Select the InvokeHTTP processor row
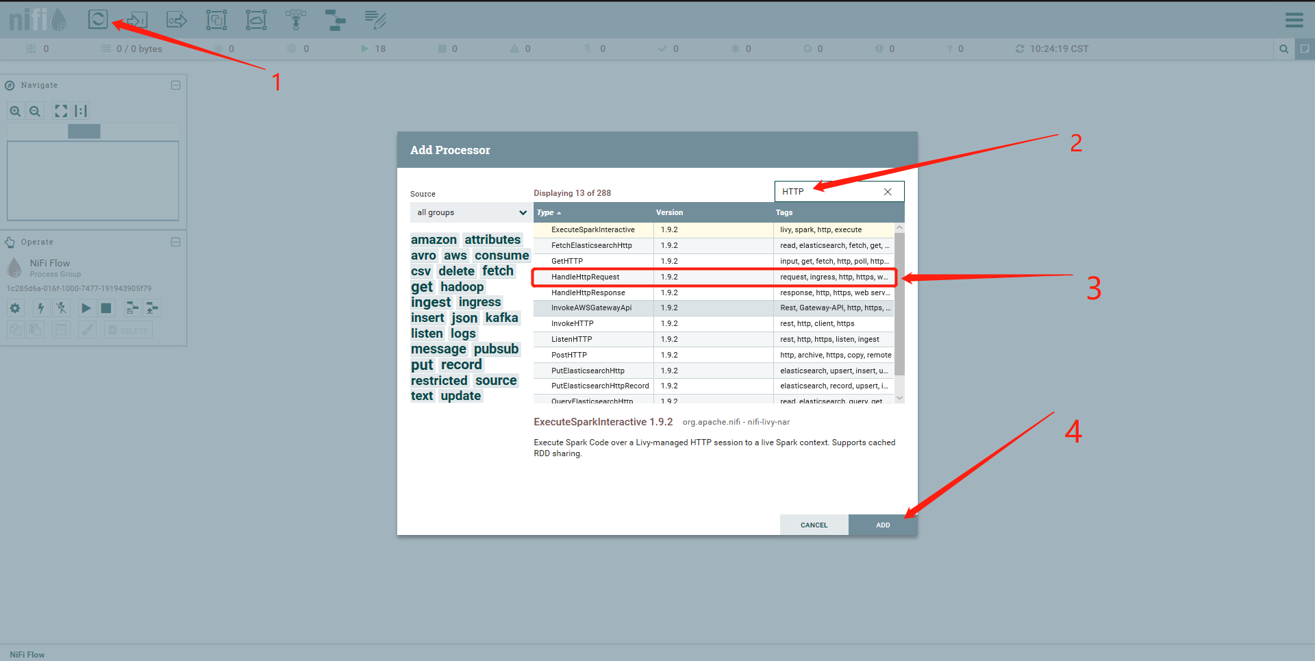Image resolution: width=1315 pixels, height=661 pixels. coord(714,324)
